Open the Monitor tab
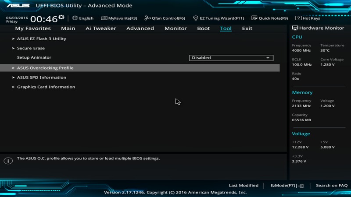Viewport: 351px width, 197px height. 175,28
